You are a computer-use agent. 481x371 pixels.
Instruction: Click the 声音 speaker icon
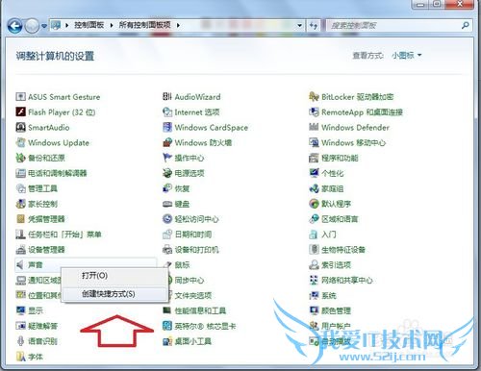(x=21, y=265)
